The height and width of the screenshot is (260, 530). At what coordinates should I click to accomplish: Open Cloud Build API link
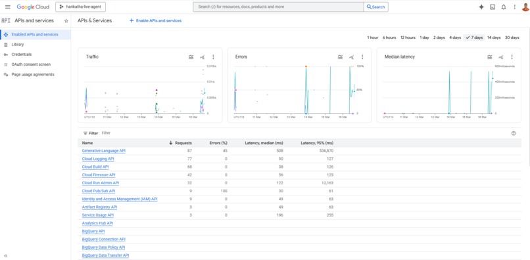coord(95,167)
